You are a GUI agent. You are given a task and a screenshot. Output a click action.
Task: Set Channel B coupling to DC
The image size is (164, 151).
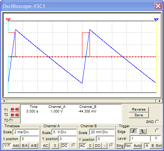click(97, 146)
